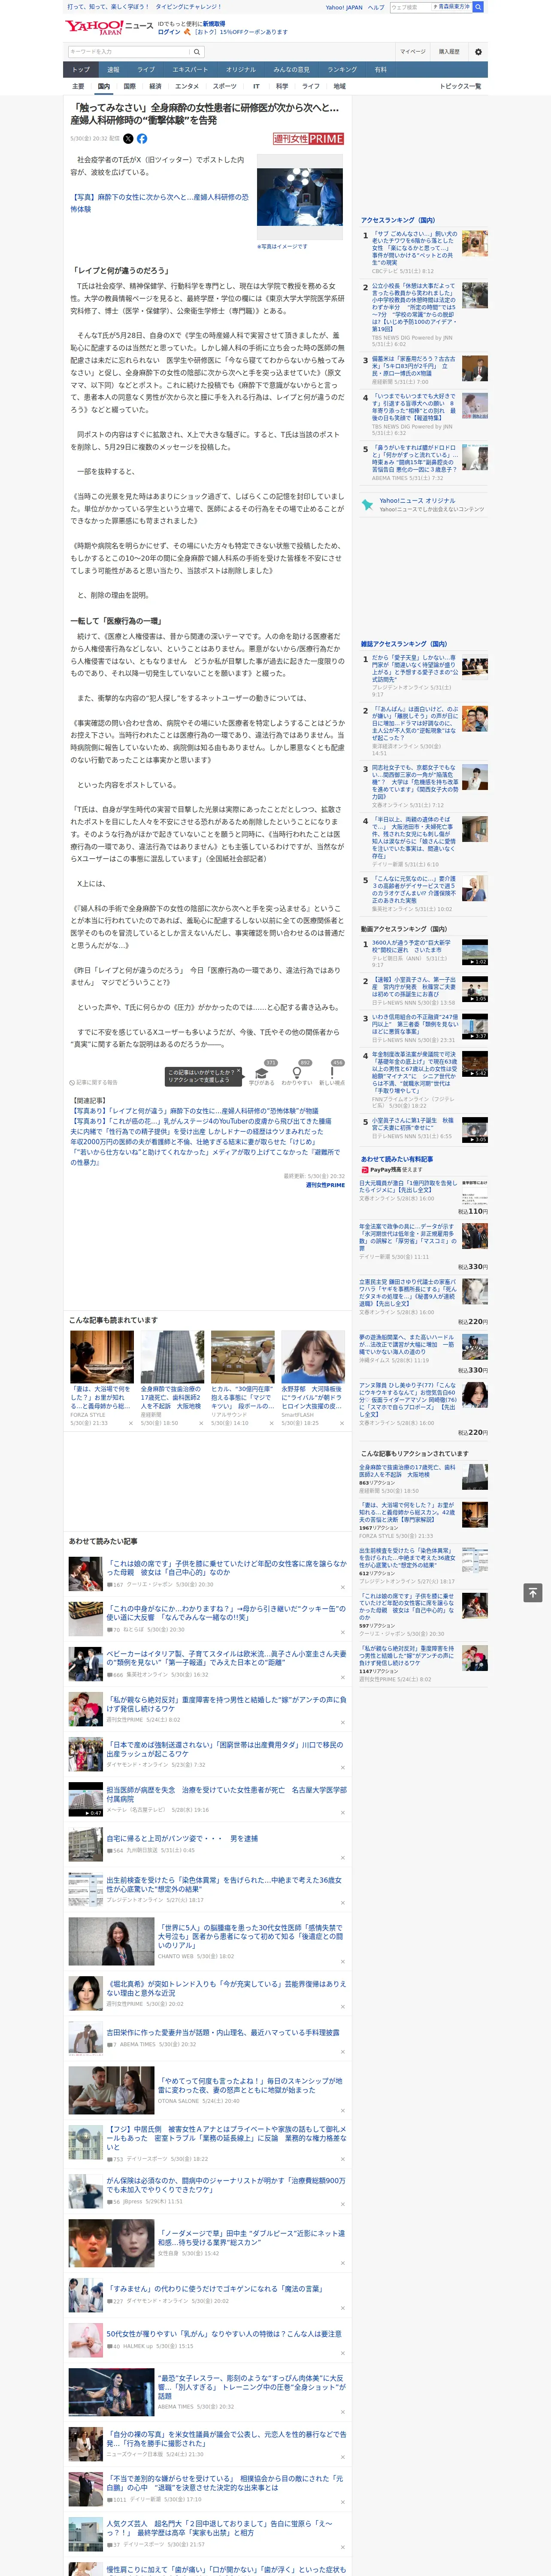The width and height of the screenshot is (551, 2576).
Task: Open magazine ranking article about 愛子天皇
Action: (x=415, y=671)
